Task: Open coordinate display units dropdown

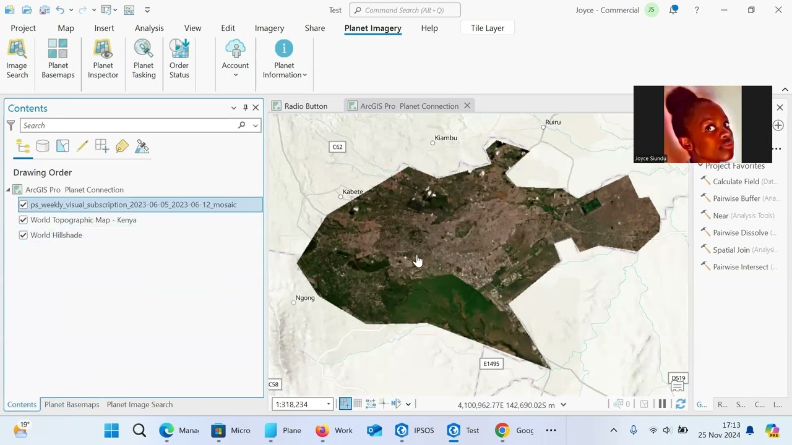Action: coord(563,405)
